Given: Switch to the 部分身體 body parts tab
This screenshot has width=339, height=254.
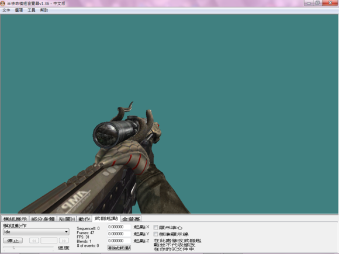Looking at the screenshot, I should (43, 219).
